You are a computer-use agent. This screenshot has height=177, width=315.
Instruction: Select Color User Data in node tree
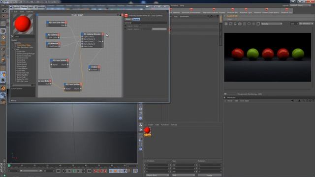(24, 45)
